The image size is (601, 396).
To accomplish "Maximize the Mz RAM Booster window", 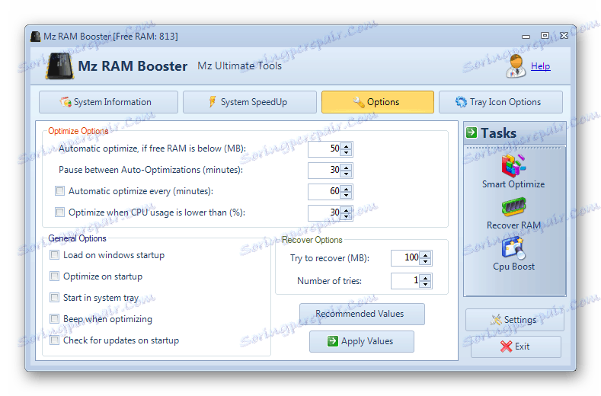I will pyautogui.click(x=545, y=36).
